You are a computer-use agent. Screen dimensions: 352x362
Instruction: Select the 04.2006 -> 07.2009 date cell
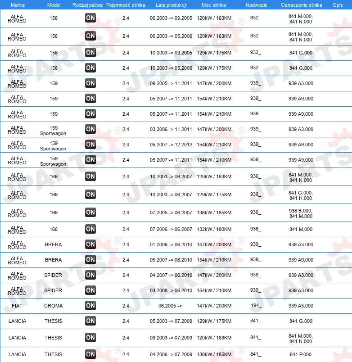(171, 354)
